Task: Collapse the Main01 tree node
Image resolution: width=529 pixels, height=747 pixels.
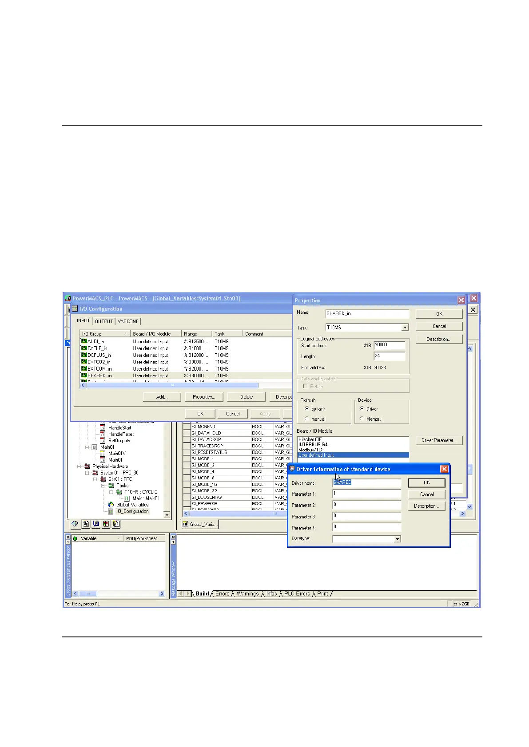Action: pos(88,447)
